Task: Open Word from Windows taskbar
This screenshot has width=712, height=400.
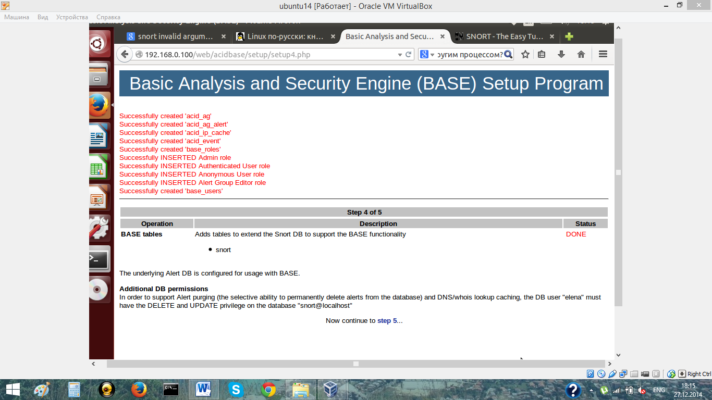Action: click(x=203, y=390)
